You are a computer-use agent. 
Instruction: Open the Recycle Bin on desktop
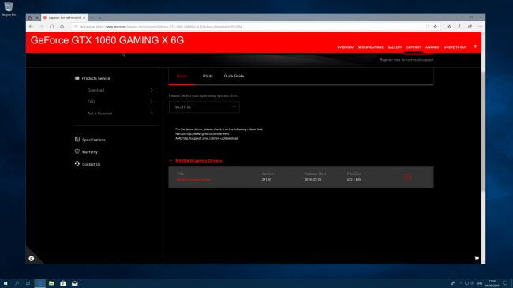(x=8, y=9)
